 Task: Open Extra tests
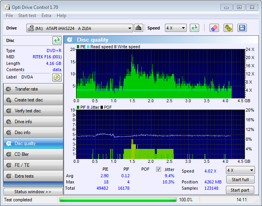coord(33,176)
